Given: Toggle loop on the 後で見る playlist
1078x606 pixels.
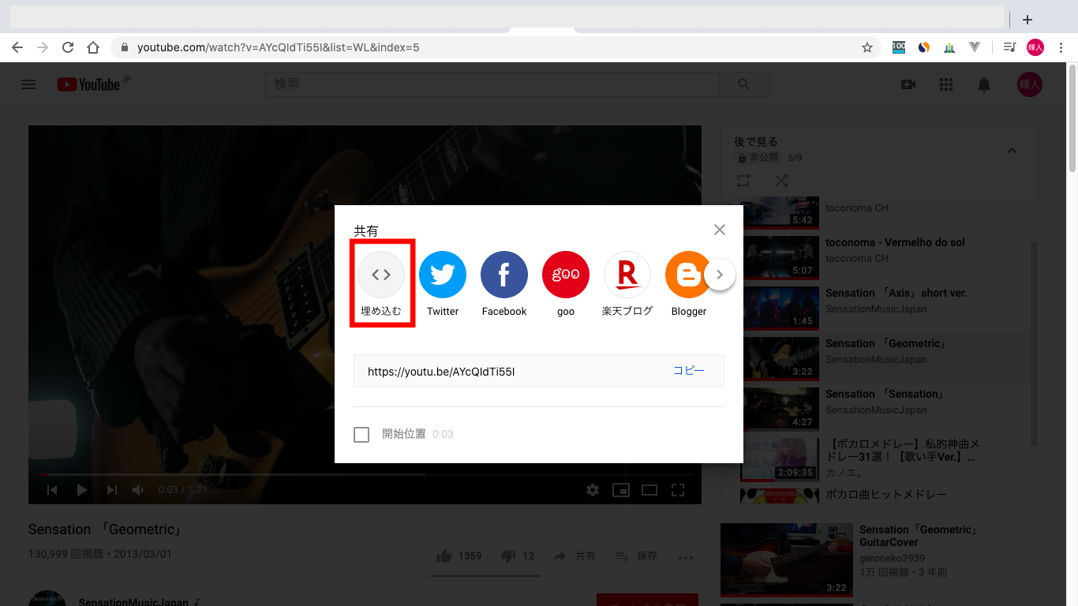Looking at the screenshot, I should pyautogui.click(x=743, y=181).
